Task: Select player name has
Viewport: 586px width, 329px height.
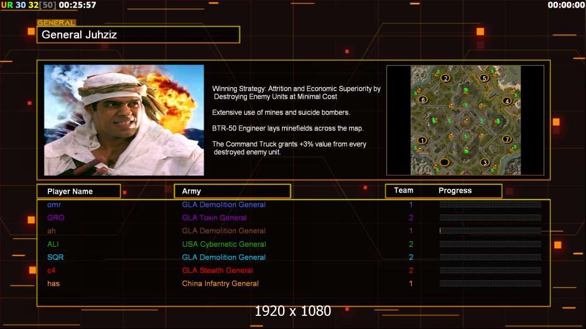Action: [x=53, y=283]
